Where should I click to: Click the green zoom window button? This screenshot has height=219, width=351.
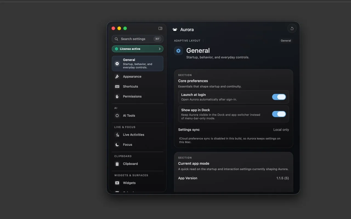125,28
